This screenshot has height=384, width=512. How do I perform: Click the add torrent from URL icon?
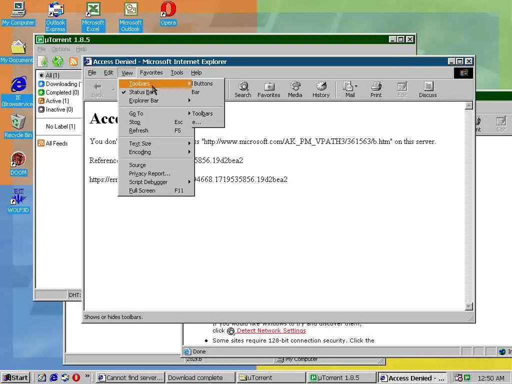pyautogui.click(x=58, y=61)
